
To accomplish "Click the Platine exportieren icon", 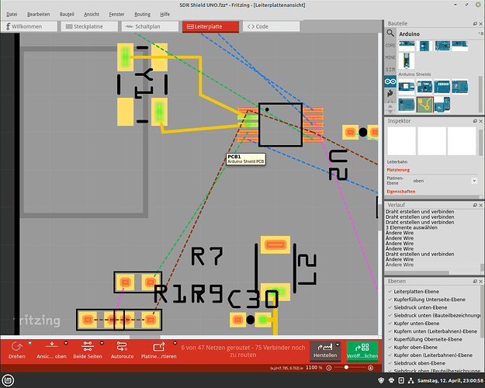I will (x=158, y=347).
